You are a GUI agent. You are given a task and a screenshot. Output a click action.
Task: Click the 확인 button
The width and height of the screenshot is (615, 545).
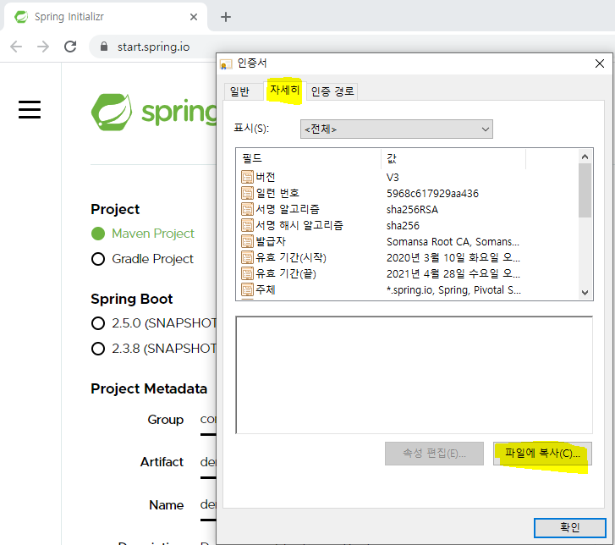(570, 527)
